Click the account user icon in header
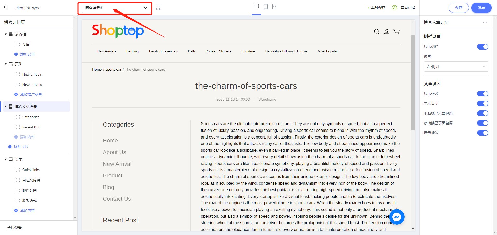497x235 pixels. pos(386,31)
